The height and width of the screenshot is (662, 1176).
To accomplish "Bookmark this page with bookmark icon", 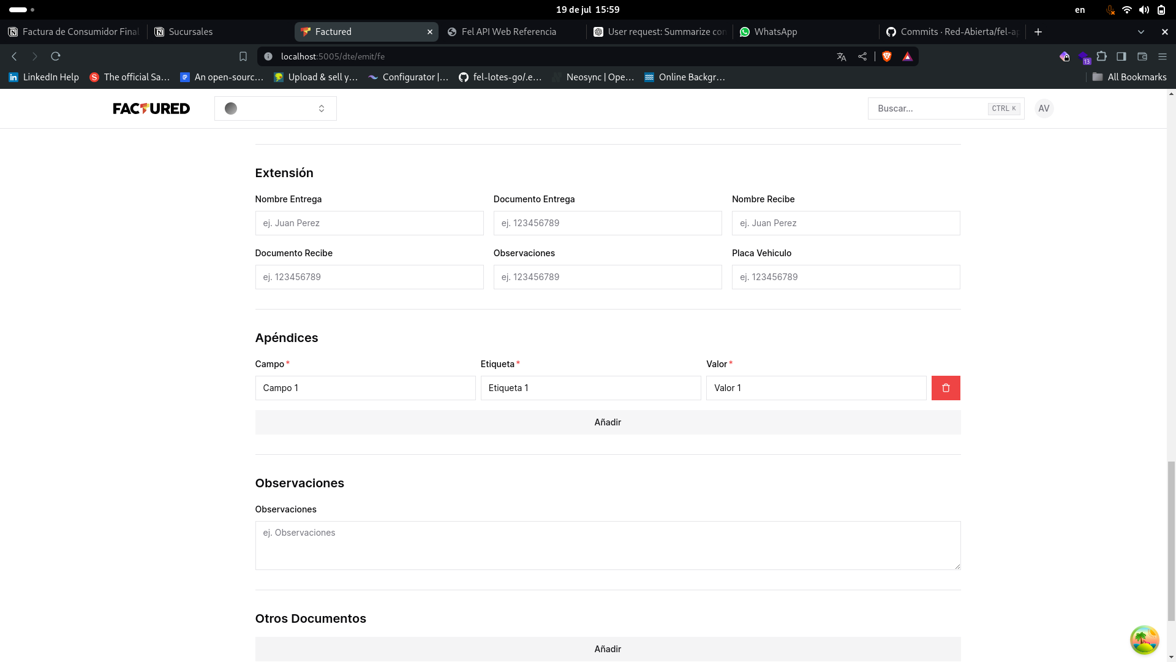I will (x=243, y=56).
